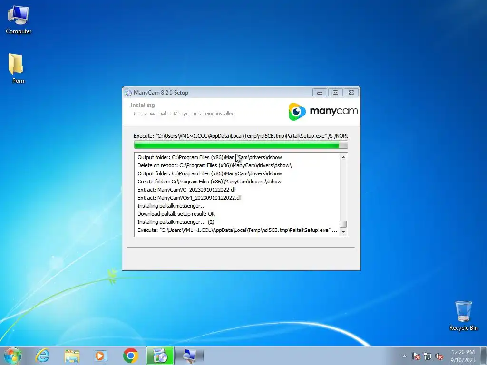487x365 pixels.
Task: Open the Windows Start menu
Action: (13, 355)
